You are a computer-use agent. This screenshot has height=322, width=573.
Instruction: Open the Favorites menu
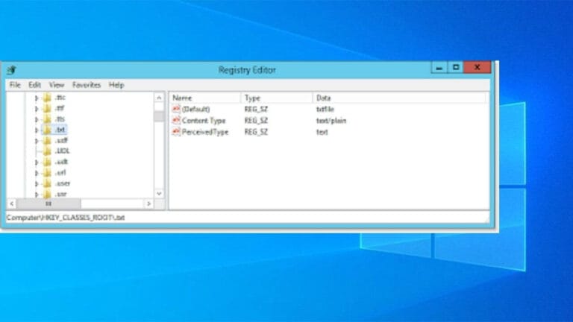point(87,85)
